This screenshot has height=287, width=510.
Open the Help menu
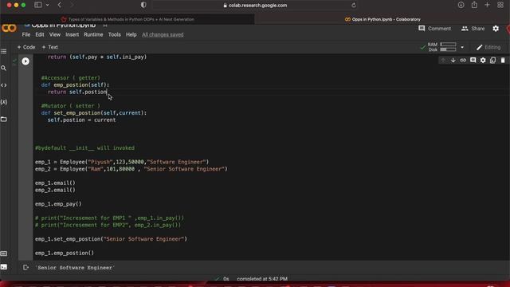click(x=131, y=34)
